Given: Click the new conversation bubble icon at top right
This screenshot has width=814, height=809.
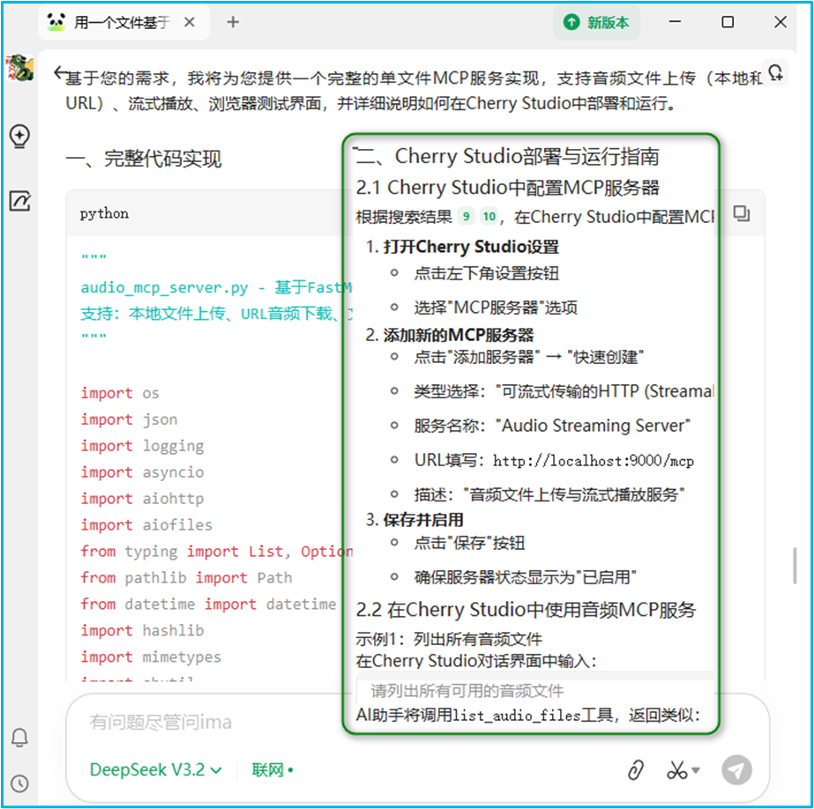Looking at the screenshot, I should click(x=775, y=73).
